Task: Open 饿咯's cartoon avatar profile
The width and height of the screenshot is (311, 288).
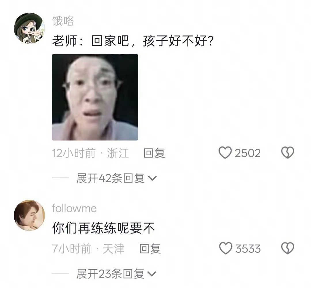Action: [29, 28]
